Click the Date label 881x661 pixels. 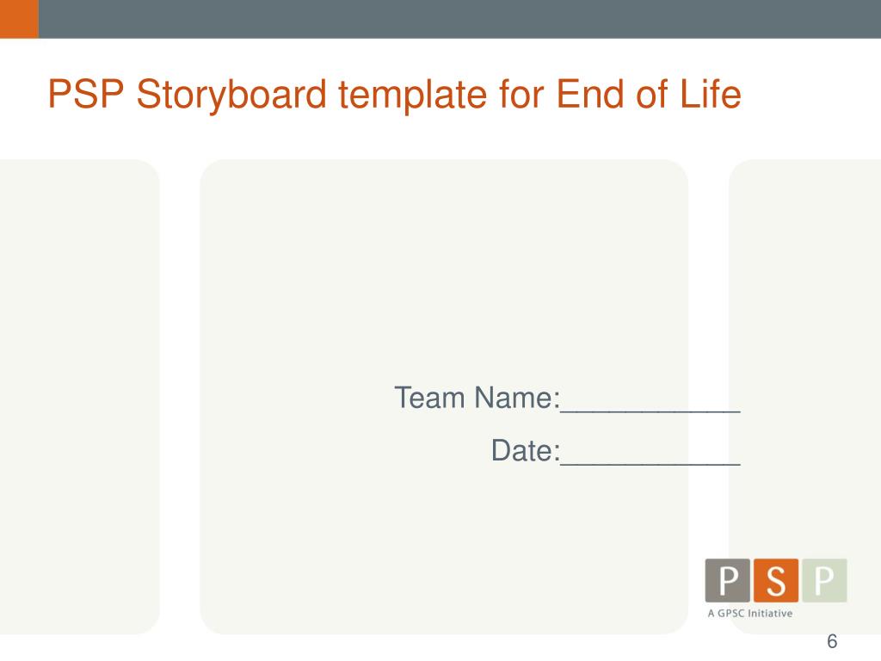526,451
